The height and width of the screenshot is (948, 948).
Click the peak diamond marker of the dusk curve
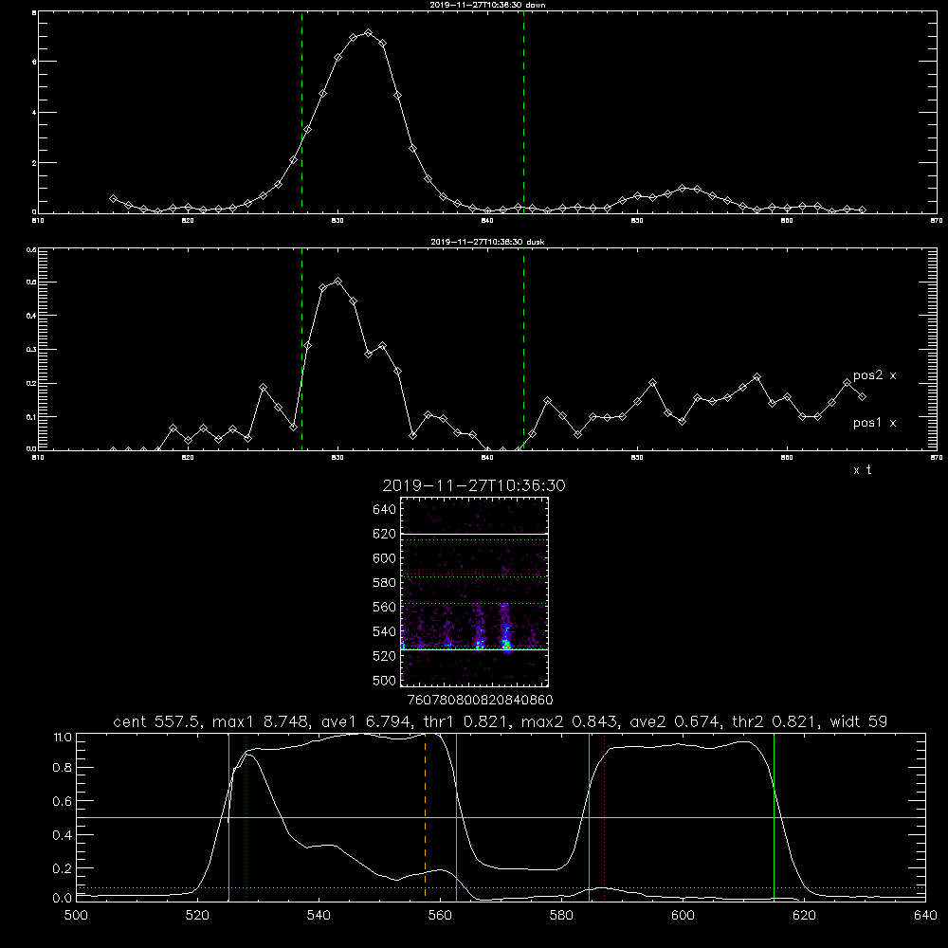tap(338, 282)
